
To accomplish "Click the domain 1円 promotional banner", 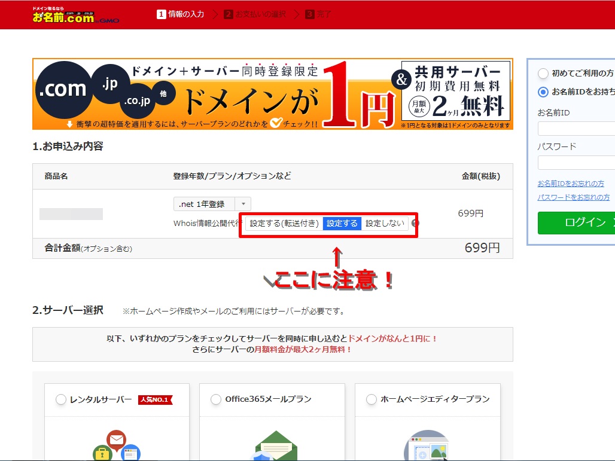I will point(273,94).
